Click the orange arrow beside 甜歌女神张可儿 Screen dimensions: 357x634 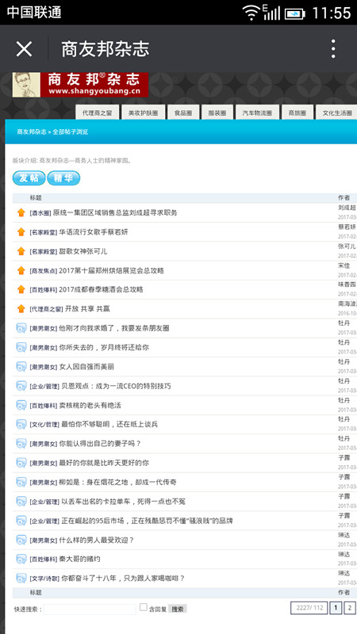click(x=21, y=251)
